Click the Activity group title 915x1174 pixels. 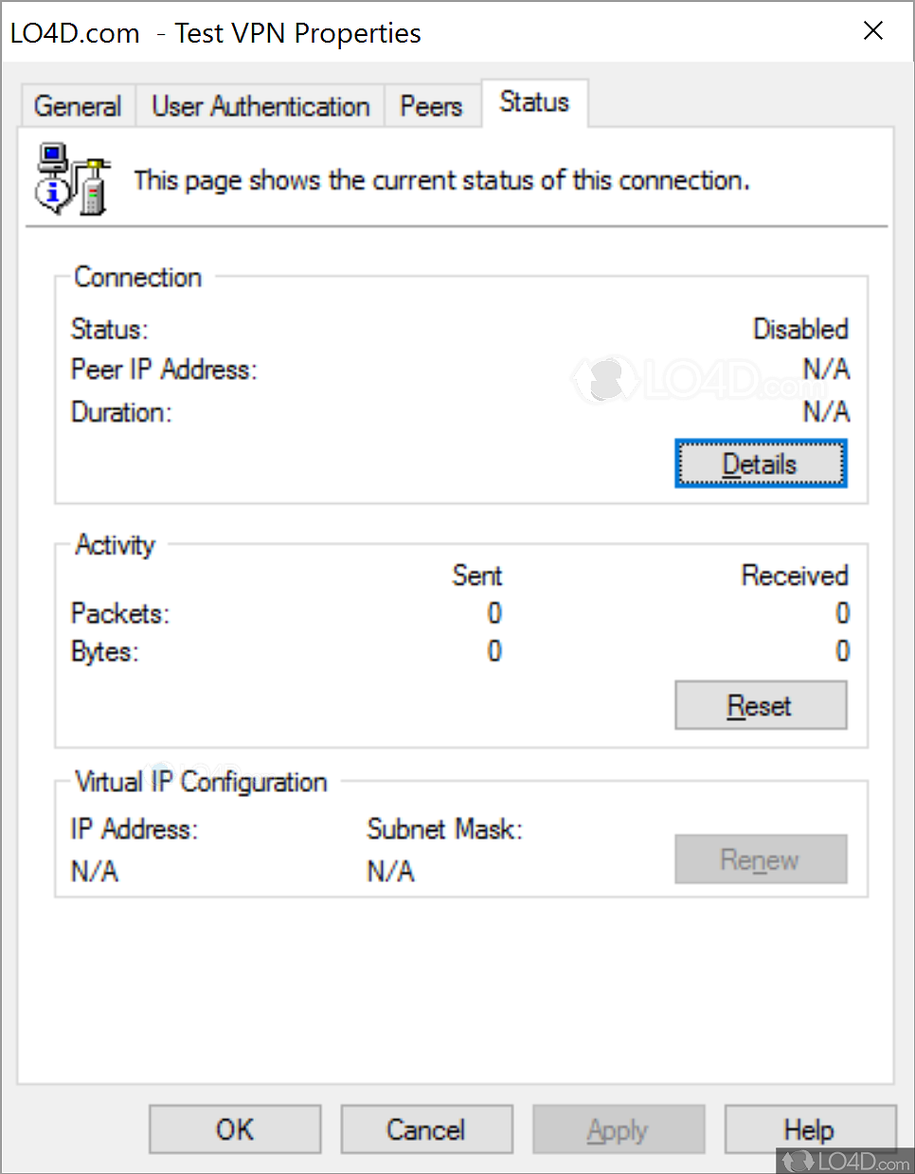[115, 545]
